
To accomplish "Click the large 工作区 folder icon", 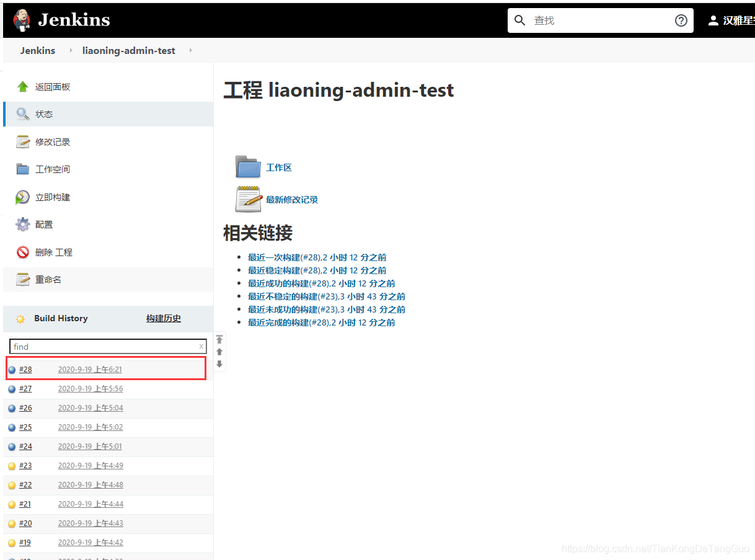I will click(x=249, y=167).
